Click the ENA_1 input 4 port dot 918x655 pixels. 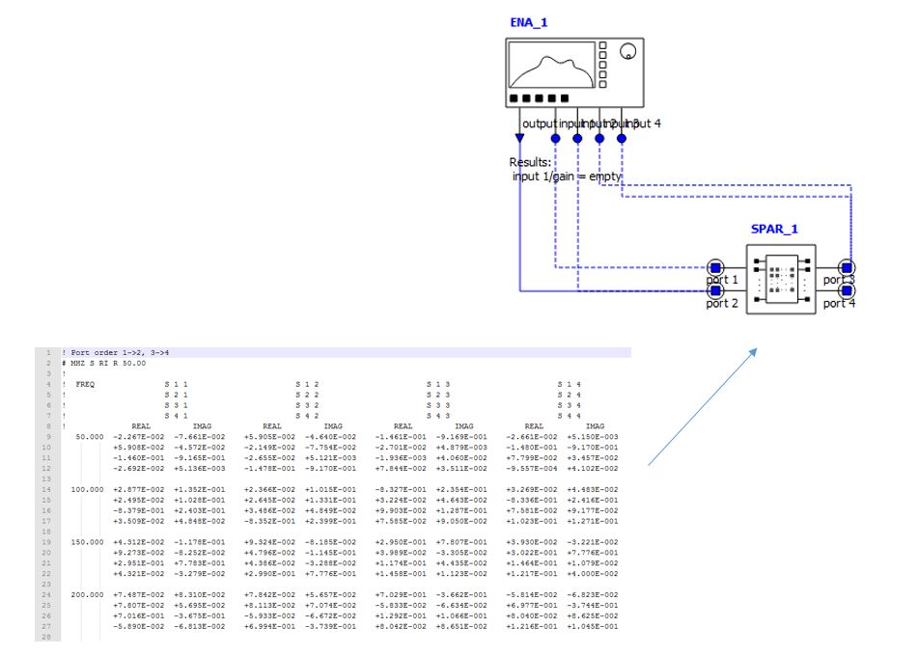point(622,139)
